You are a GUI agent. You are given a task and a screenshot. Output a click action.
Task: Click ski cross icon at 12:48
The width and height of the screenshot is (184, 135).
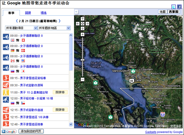tap(6, 124)
